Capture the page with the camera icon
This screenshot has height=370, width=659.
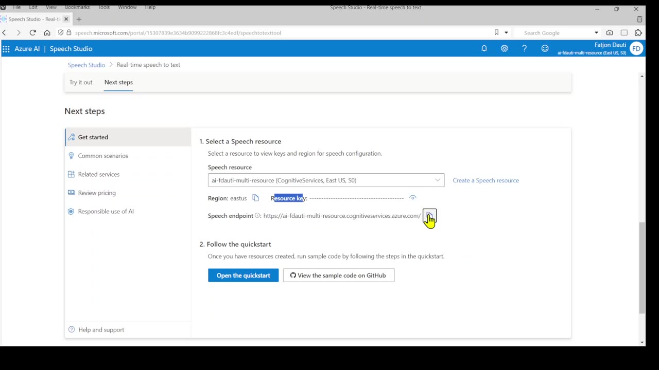[x=610, y=32]
